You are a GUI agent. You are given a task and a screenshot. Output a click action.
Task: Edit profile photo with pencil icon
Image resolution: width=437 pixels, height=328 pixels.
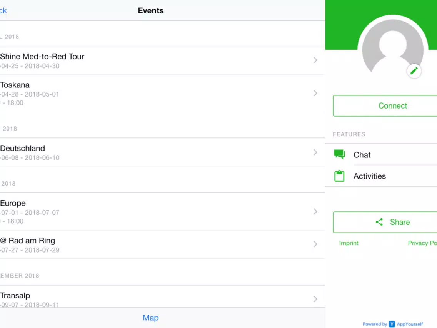[414, 71]
